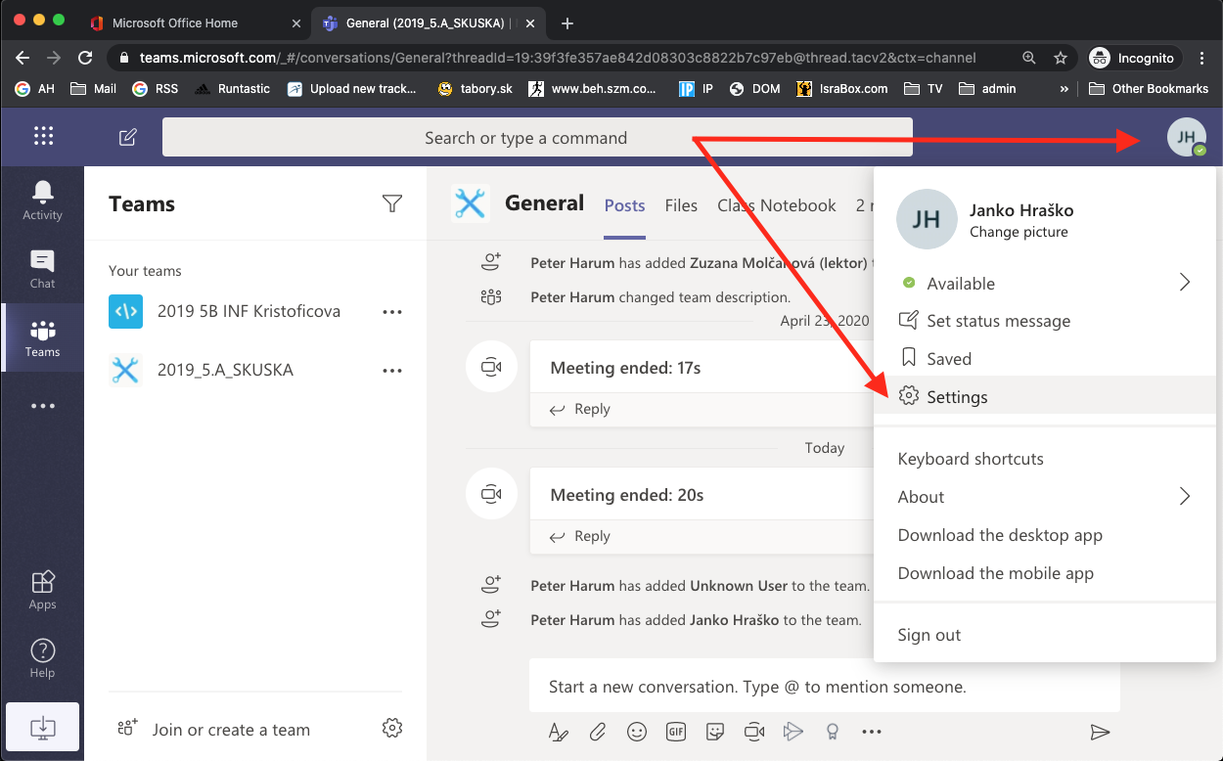Click the GIF icon in compose toolbar
The height and width of the screenshot is (761, 1223).
(x=676, y=732)
